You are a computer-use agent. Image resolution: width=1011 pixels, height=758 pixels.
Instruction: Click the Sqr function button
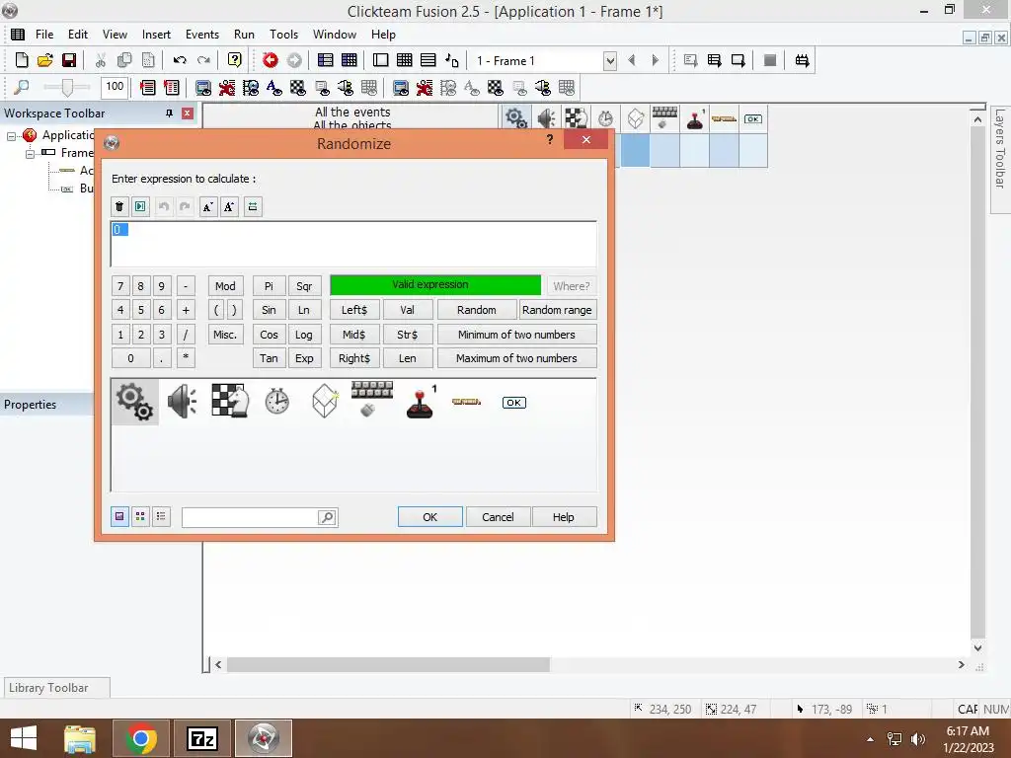tap(304, 286)
